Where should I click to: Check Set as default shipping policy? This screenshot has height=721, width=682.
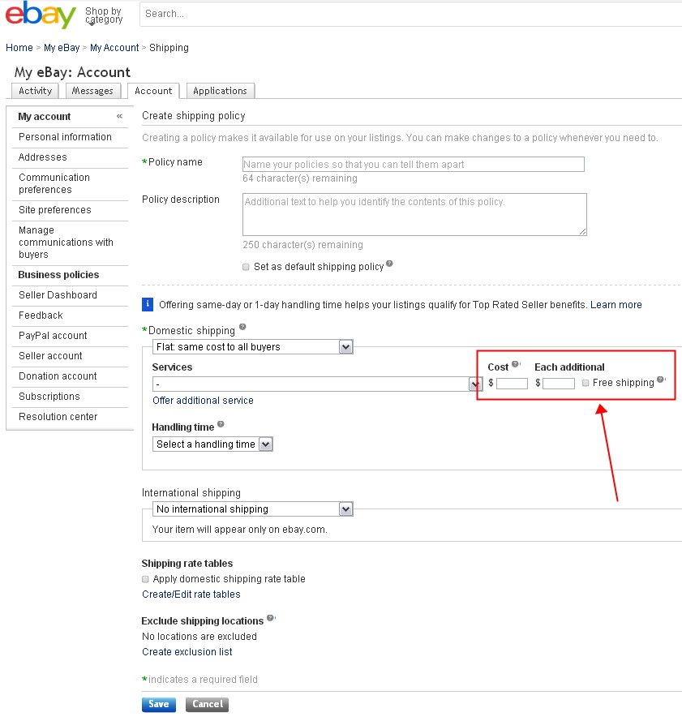click(246, 268)
